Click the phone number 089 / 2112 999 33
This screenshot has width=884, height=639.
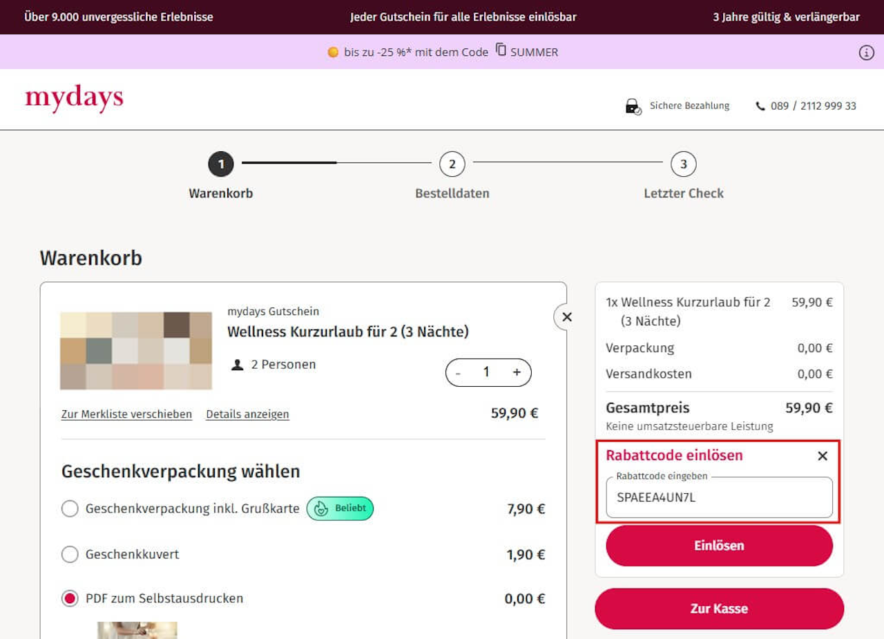click(814, 106)
